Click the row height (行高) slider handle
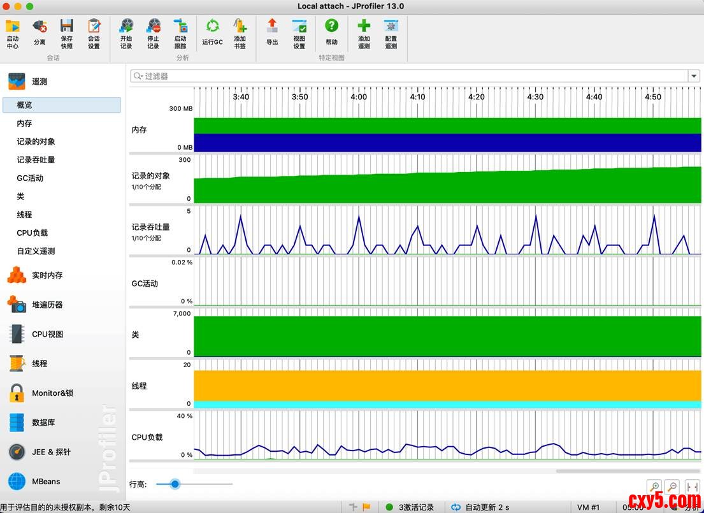This screenshot has height=513, width=704. (x=175, y=484)
